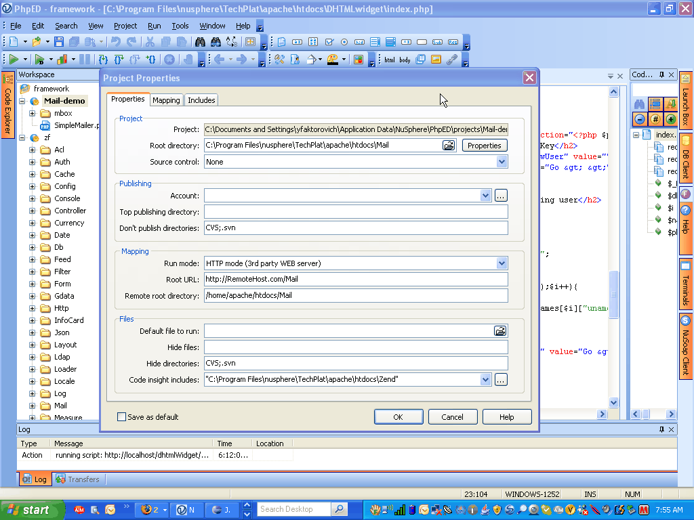The height and width of the screenshot is (520, 694).
Task: Click the Hide files input field
Action: 356,347
